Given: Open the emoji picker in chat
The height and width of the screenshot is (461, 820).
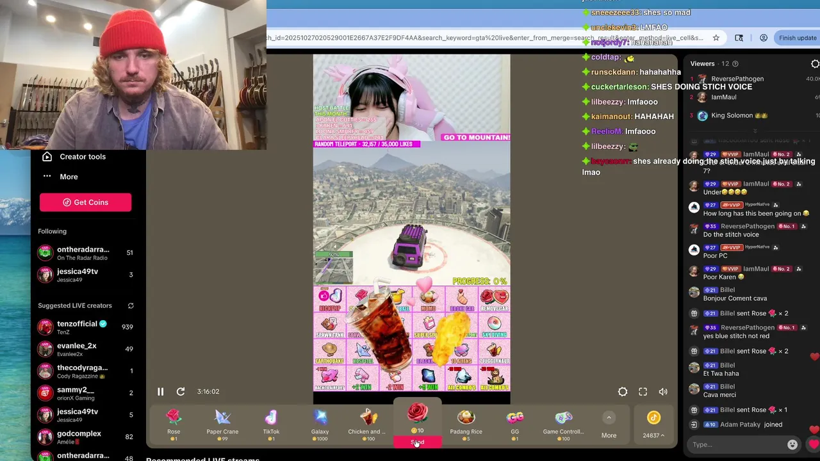Looking at the screenshot, I should [792, 444].
